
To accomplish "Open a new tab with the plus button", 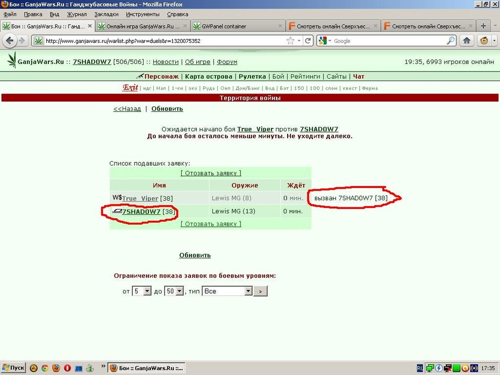I will pos(483,26).
